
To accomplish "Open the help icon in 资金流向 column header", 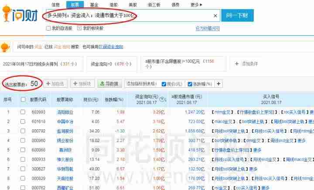I will pyautogui.click(x=162, y=99).
